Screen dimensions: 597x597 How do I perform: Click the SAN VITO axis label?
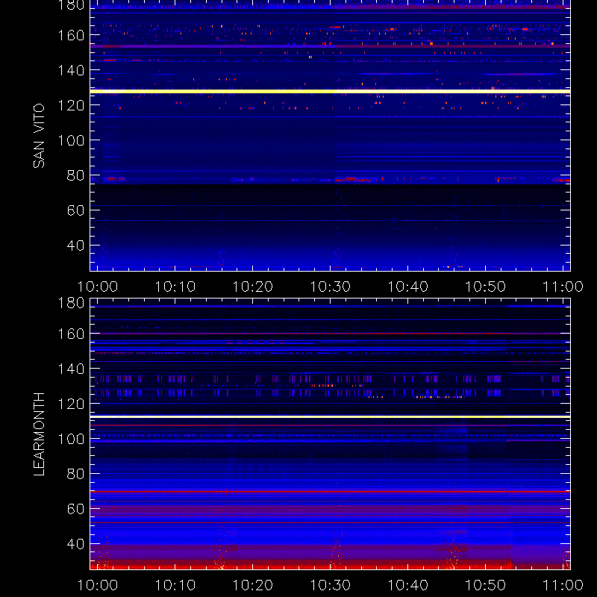[x=39, y=136]
